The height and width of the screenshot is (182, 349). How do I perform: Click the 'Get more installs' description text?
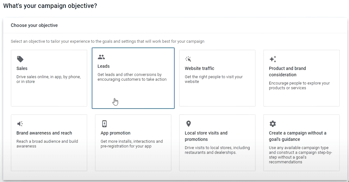(132, 144)
